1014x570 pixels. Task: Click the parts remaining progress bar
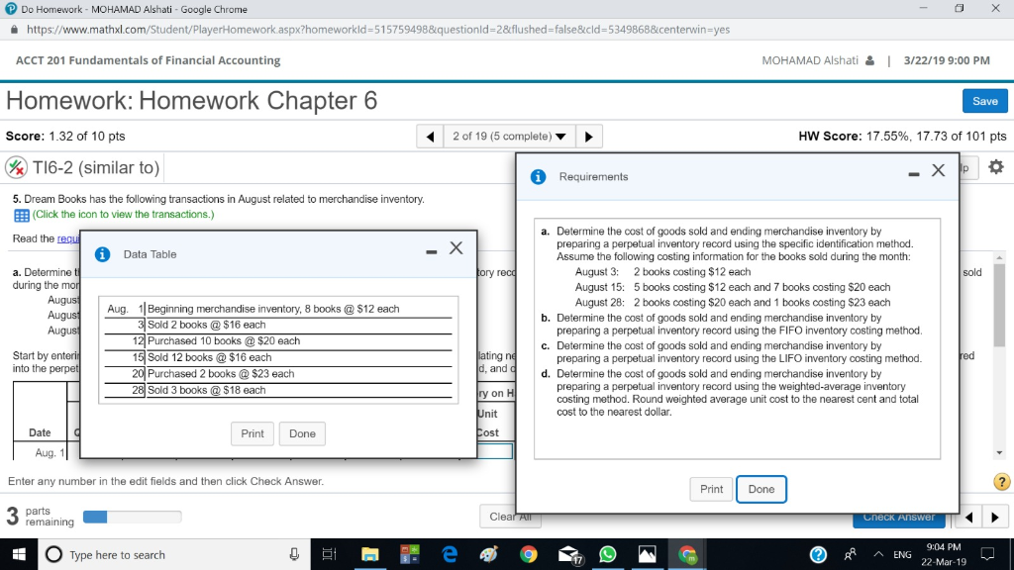click(131, 516)
